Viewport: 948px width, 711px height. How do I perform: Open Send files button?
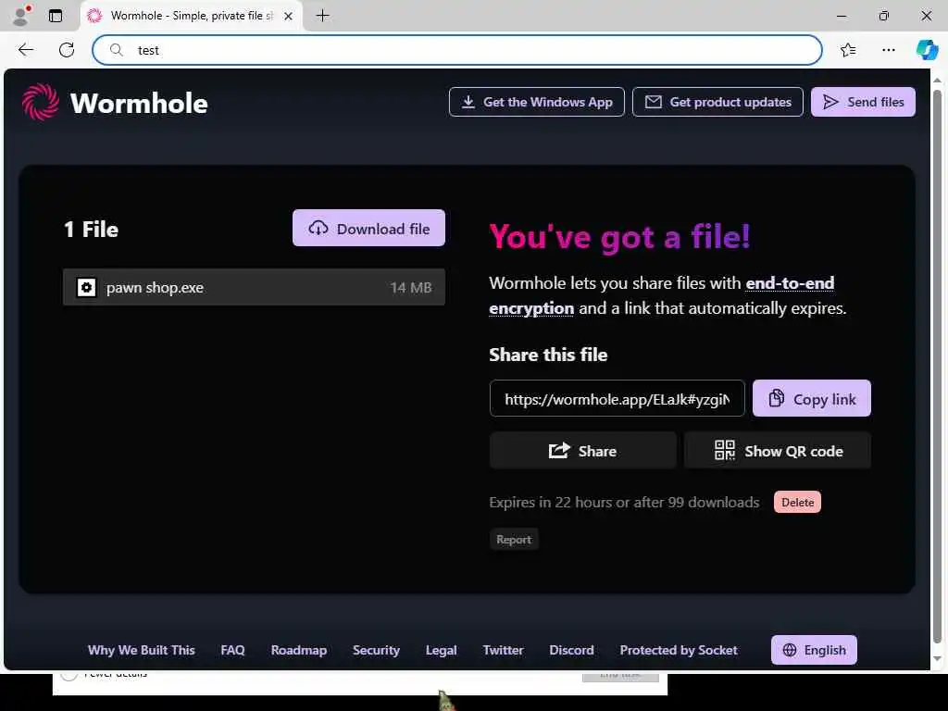pyautogui.click(x=863, y=102)
